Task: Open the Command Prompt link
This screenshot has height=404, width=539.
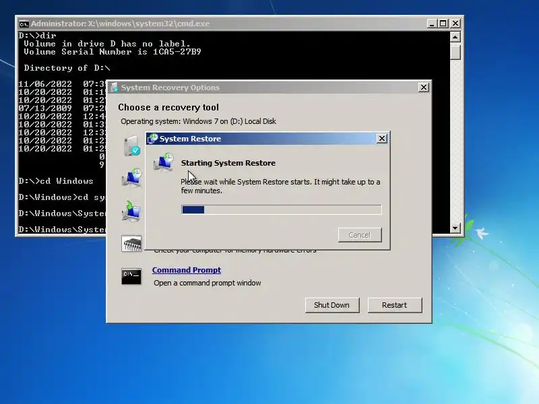Action: click(187, 270)
